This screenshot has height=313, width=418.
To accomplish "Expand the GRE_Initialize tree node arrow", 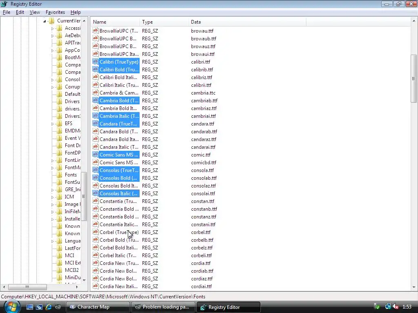I will coord(53,190).
